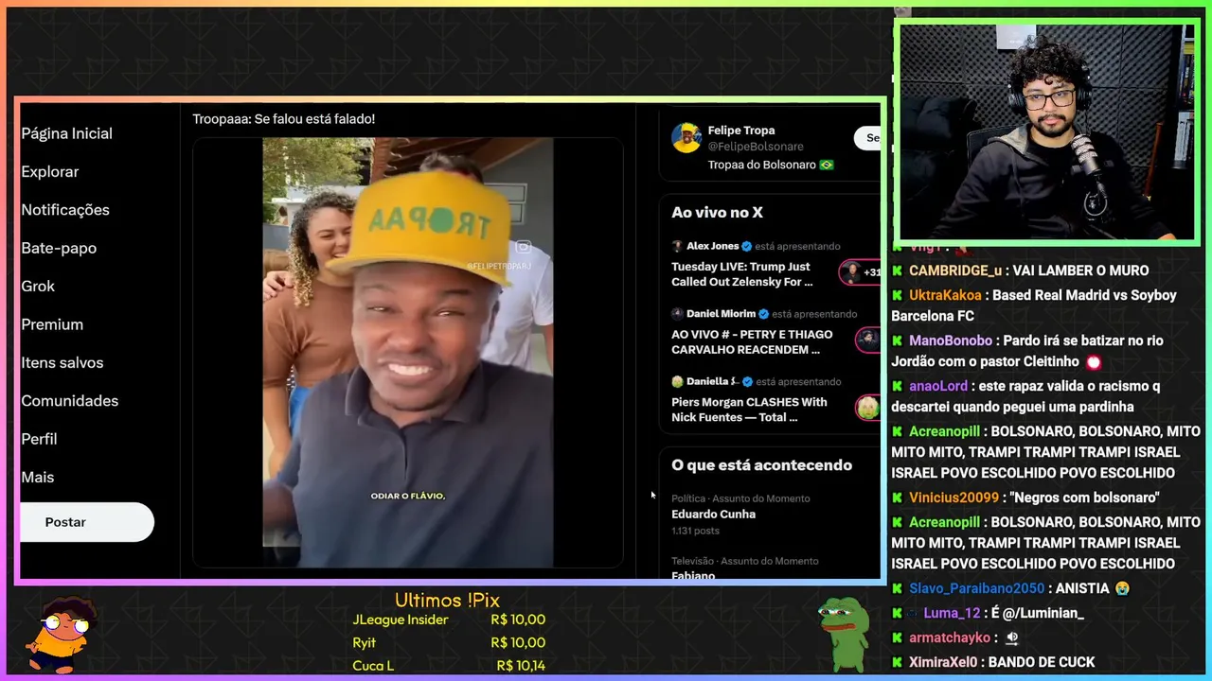The height and width of the screenshot is (681, 1212).
Task: Click chat user UktraKakoa name
Action: pos(945,295)
